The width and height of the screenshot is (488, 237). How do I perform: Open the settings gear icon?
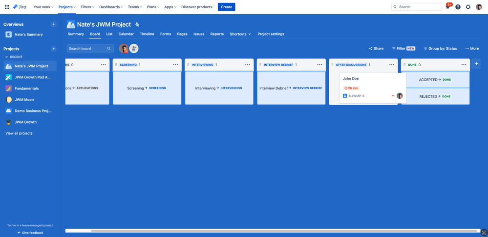(468, 7)
